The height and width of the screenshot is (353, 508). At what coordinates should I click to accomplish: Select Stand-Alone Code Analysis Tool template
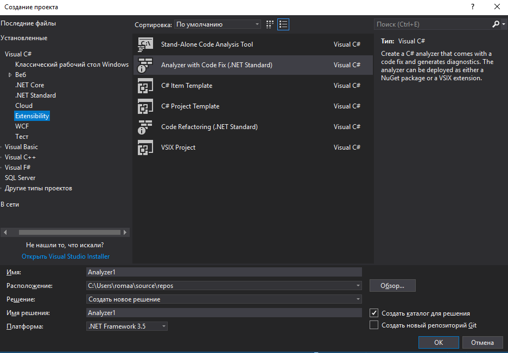[253, 44]
